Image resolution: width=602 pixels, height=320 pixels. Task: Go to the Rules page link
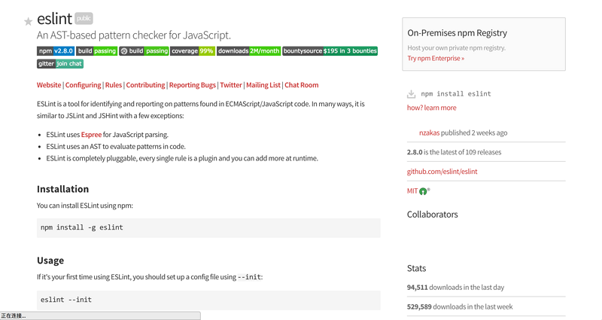(x=114, y=85)
